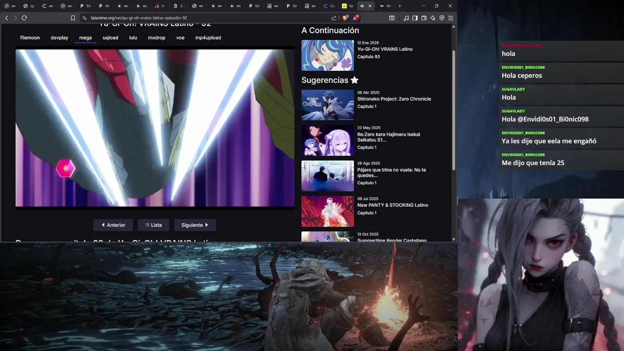
Task: Click the Sugerencias star icon
Action: pos(354,79)
